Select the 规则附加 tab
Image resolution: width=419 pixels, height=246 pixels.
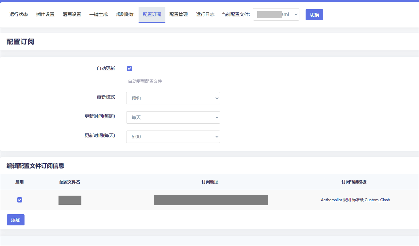pos(125,14)
